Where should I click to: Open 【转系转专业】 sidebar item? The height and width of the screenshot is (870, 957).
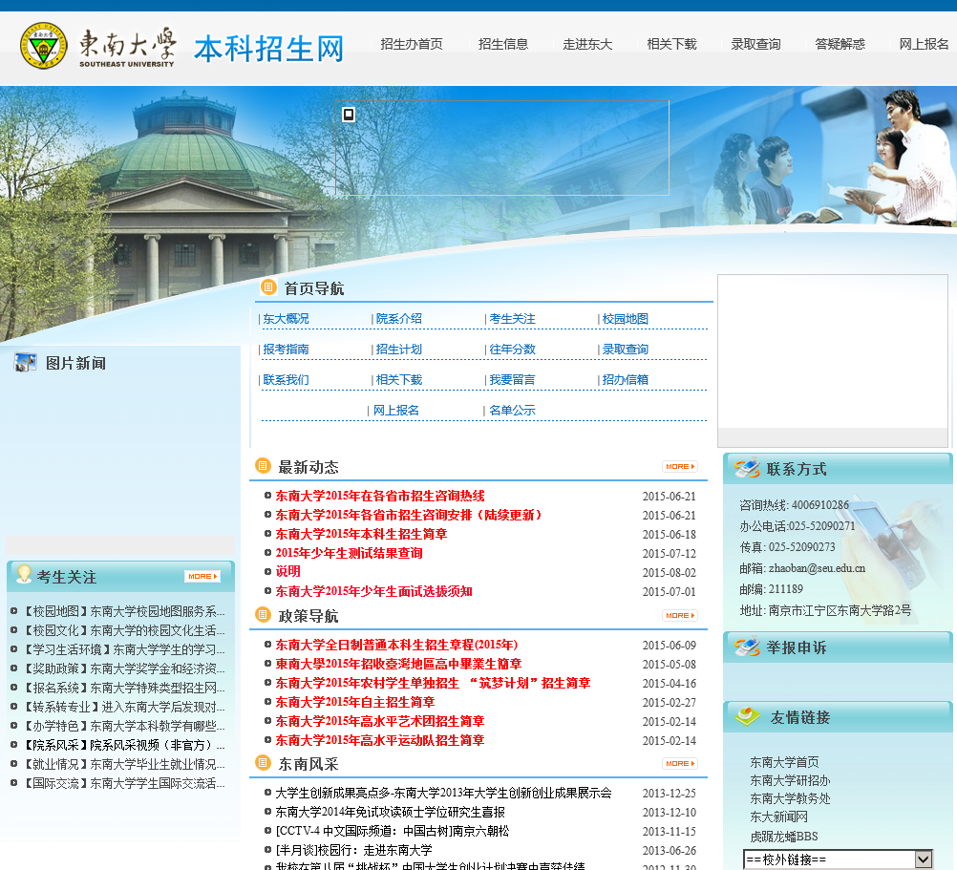pyautogui.click(x=123, y=707)
